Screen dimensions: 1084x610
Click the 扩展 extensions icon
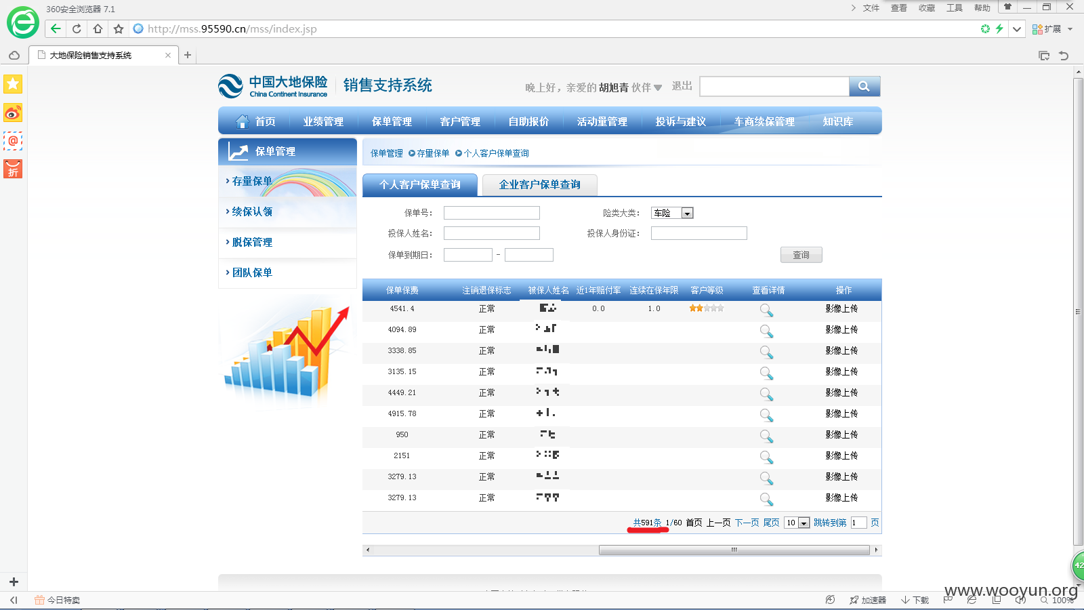[1037, 29]
